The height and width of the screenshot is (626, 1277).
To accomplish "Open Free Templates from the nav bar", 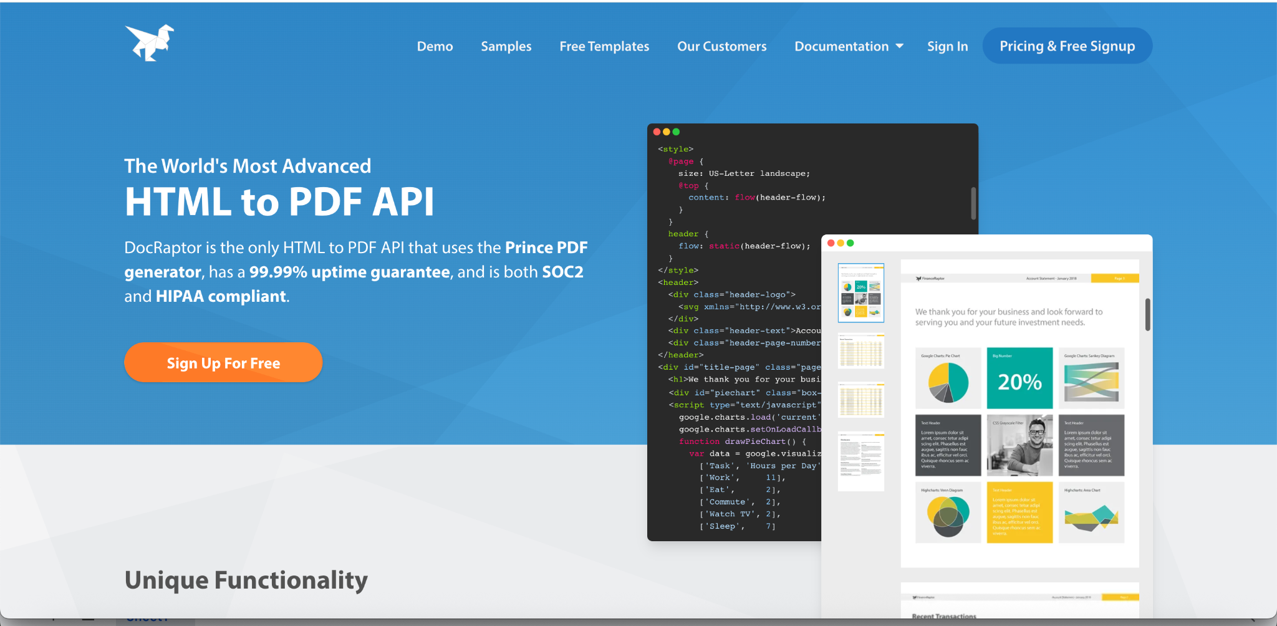I will (x=604, y=46).
